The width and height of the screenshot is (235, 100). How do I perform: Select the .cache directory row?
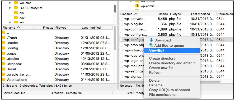coord(57,43)
